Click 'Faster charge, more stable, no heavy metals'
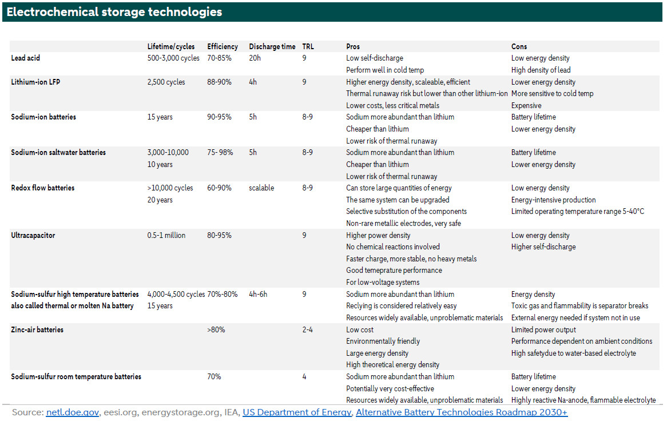Screen dimensions: 667x421 tap(411, 259)
